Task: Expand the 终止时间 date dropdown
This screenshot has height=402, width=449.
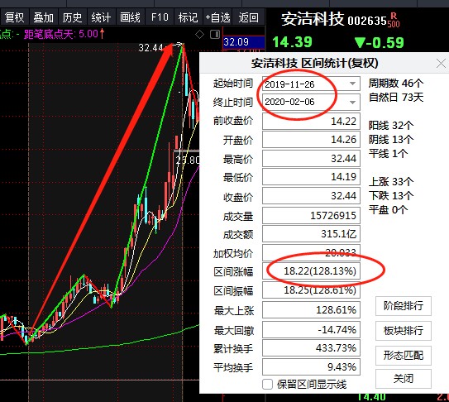Action: pos(352,102)
